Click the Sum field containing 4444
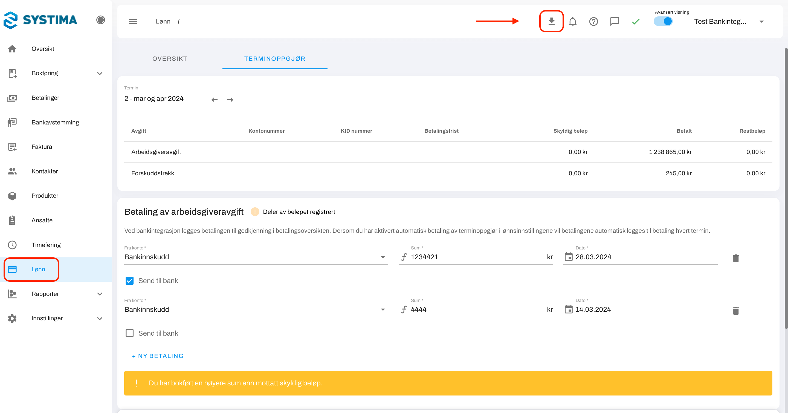The image size is (788, 413). click(477, 309)
